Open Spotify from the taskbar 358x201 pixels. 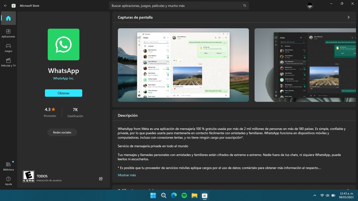tap(184, 195)
